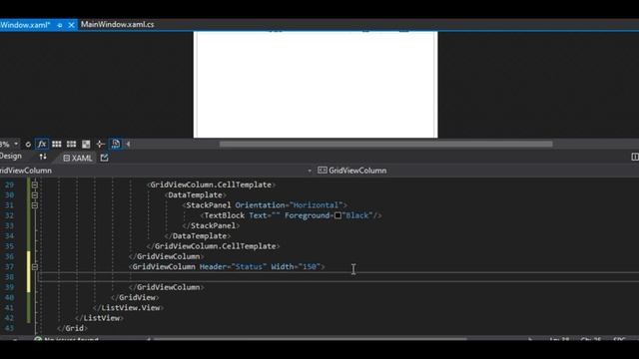Click the pin icon on the MainWindow.xaml tab
Viewport: 639px width, 359px height.
point(60,25)
